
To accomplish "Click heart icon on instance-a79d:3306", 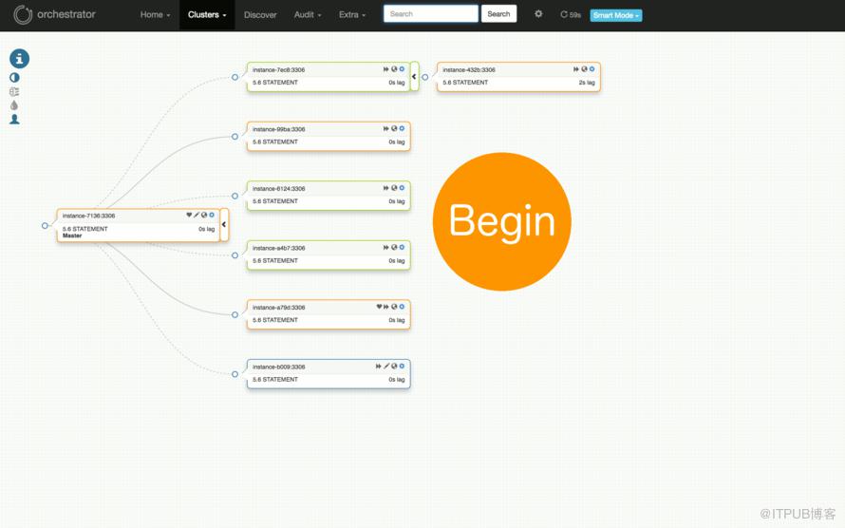I will [x=380, y=307].
